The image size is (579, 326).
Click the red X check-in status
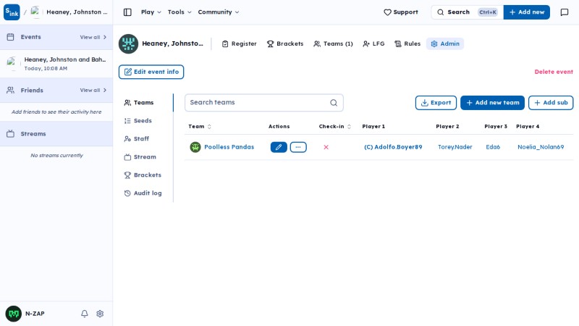[x=326, y=147]
